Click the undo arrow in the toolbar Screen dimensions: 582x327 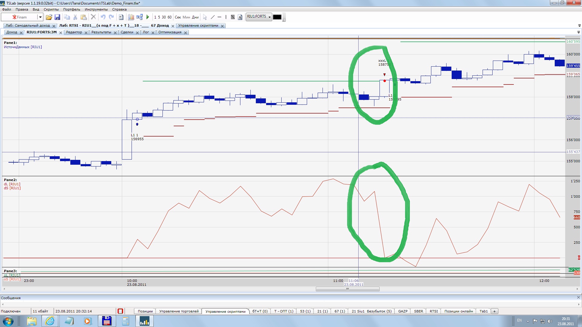point(103,17)
